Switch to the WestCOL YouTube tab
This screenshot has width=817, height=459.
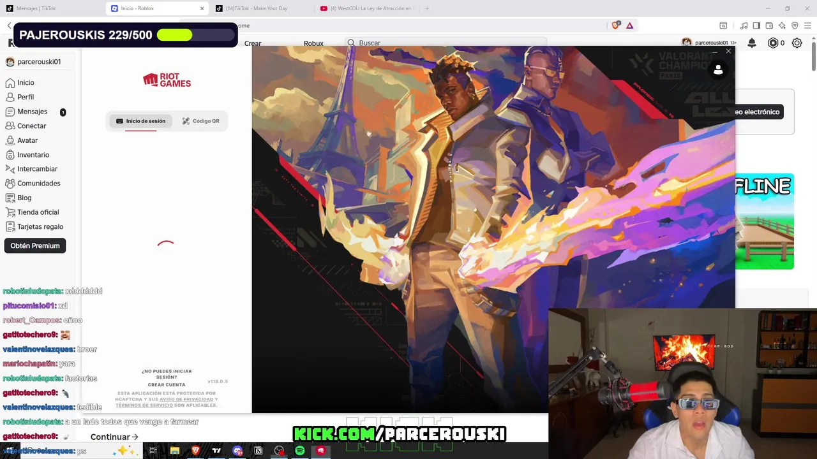[x=367, y=8]
